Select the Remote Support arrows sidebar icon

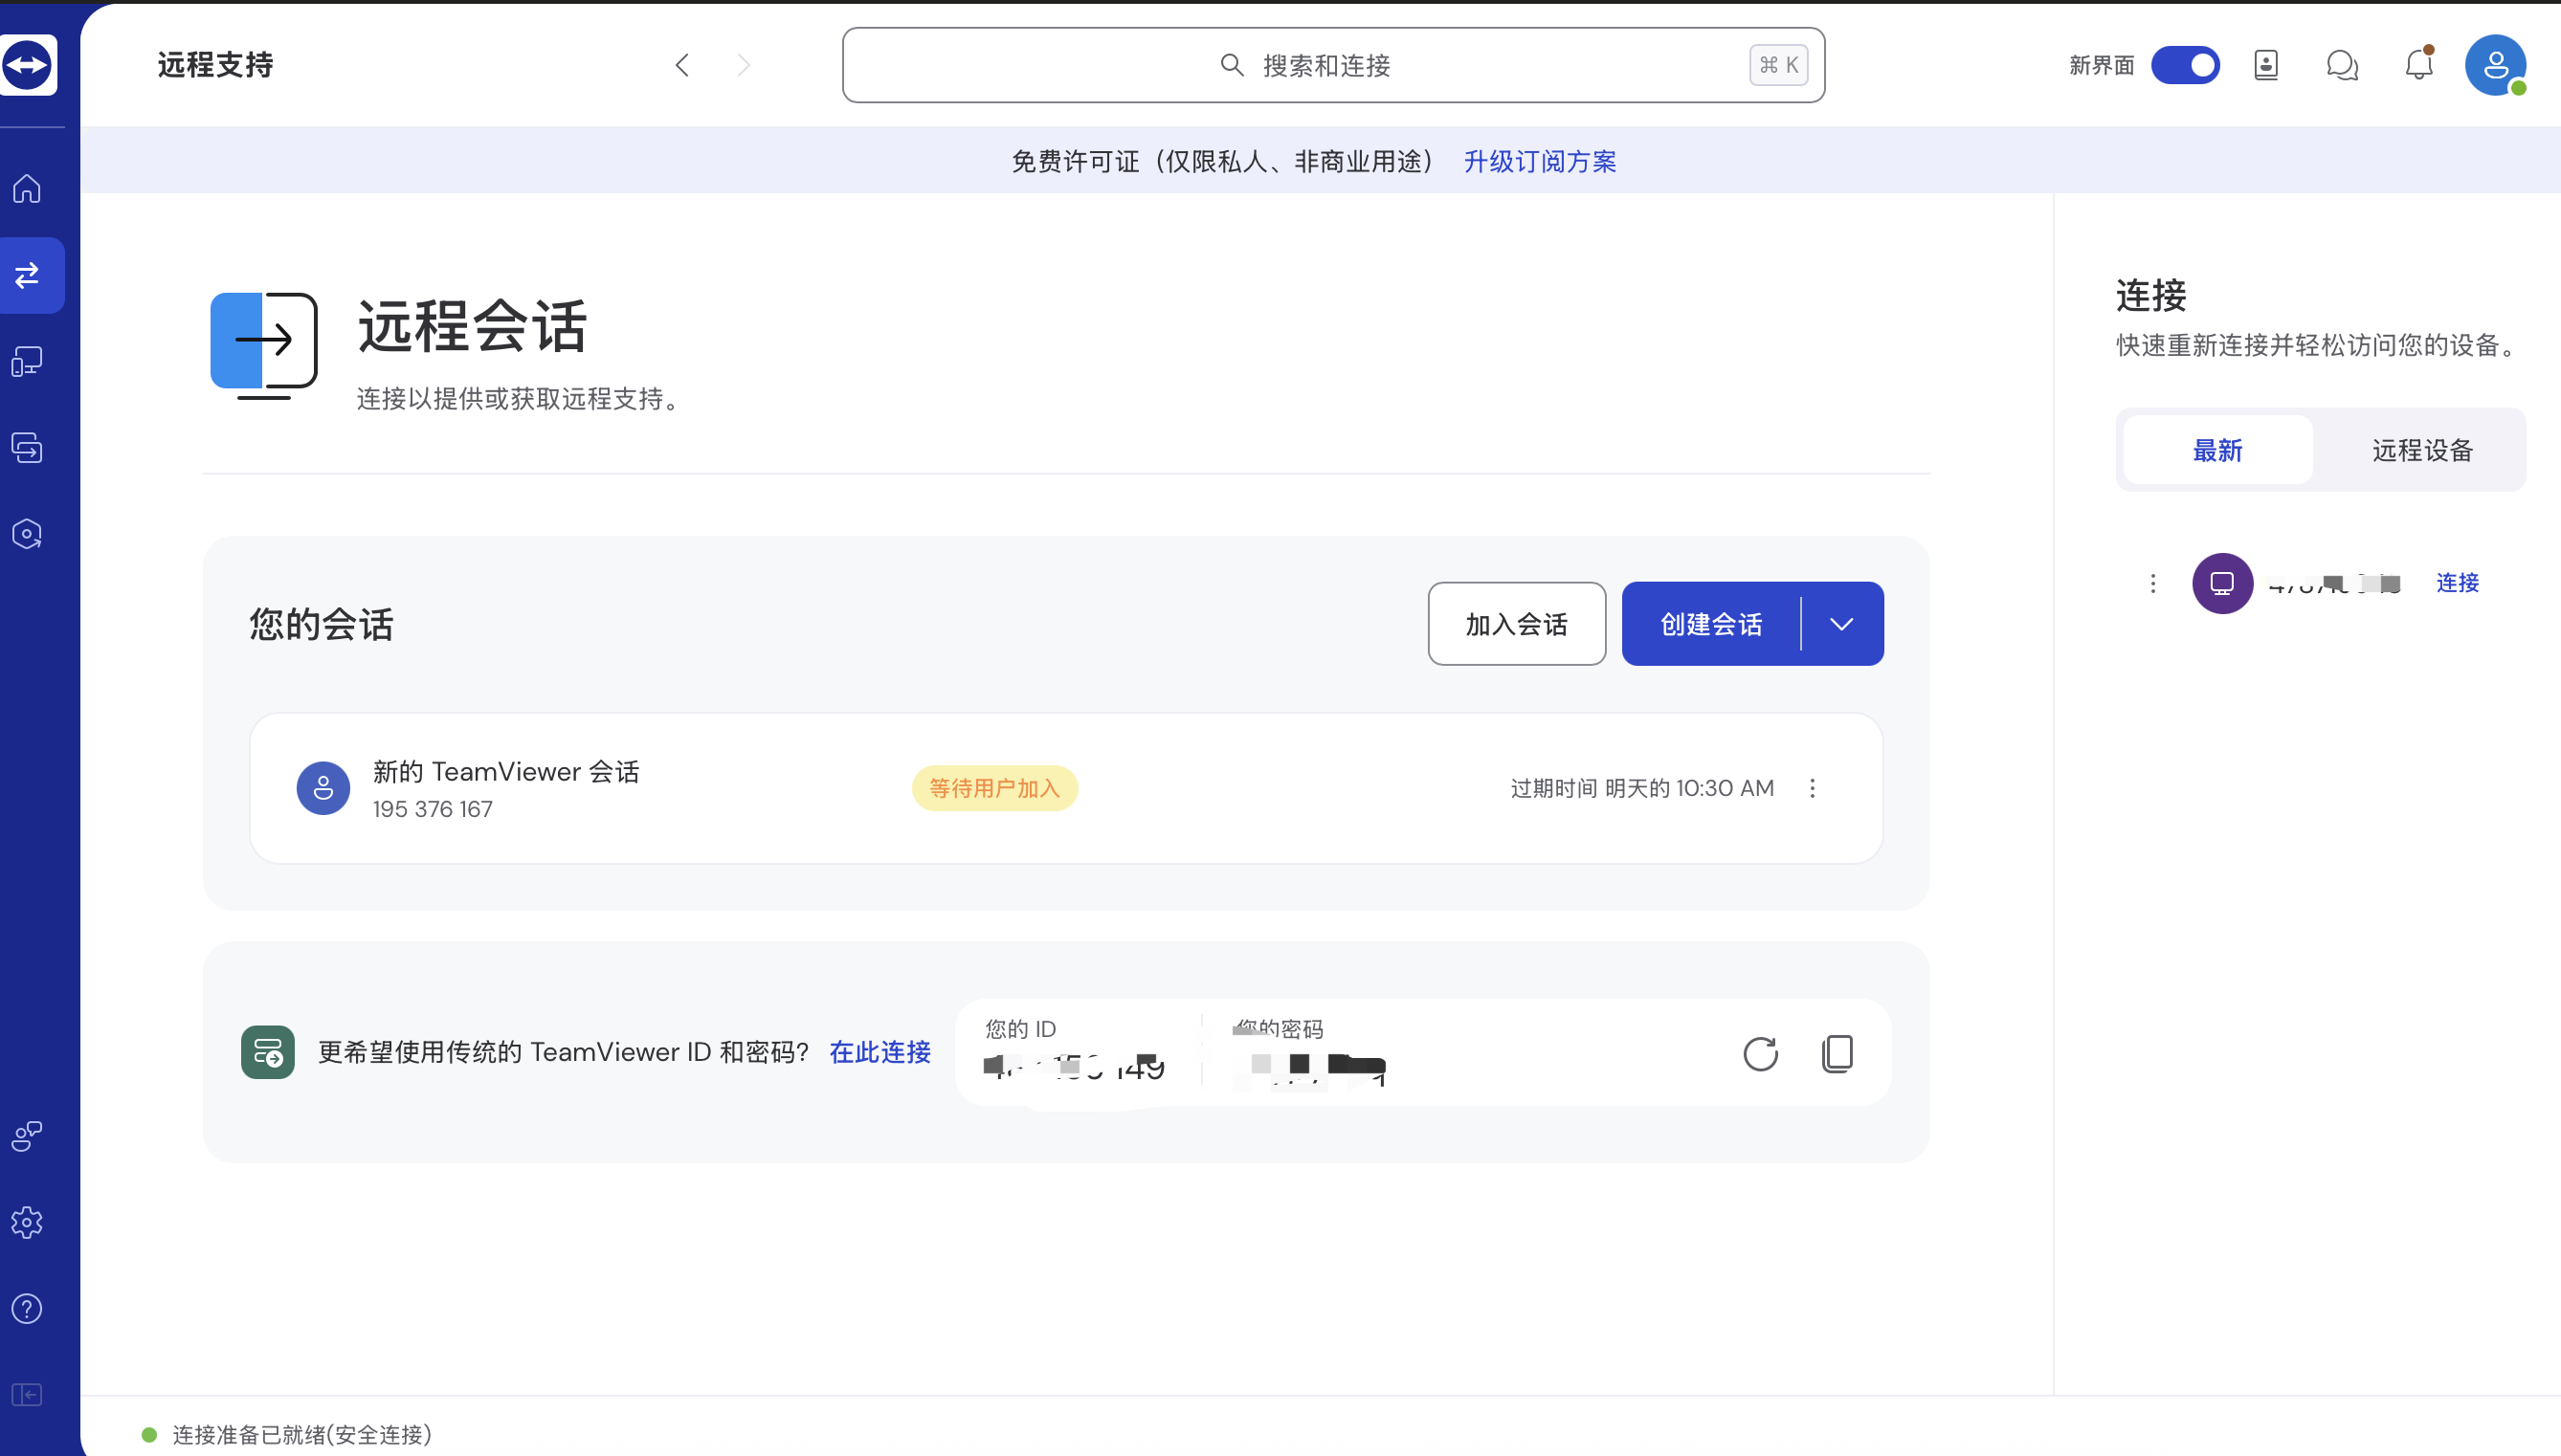tap(27, 275)
